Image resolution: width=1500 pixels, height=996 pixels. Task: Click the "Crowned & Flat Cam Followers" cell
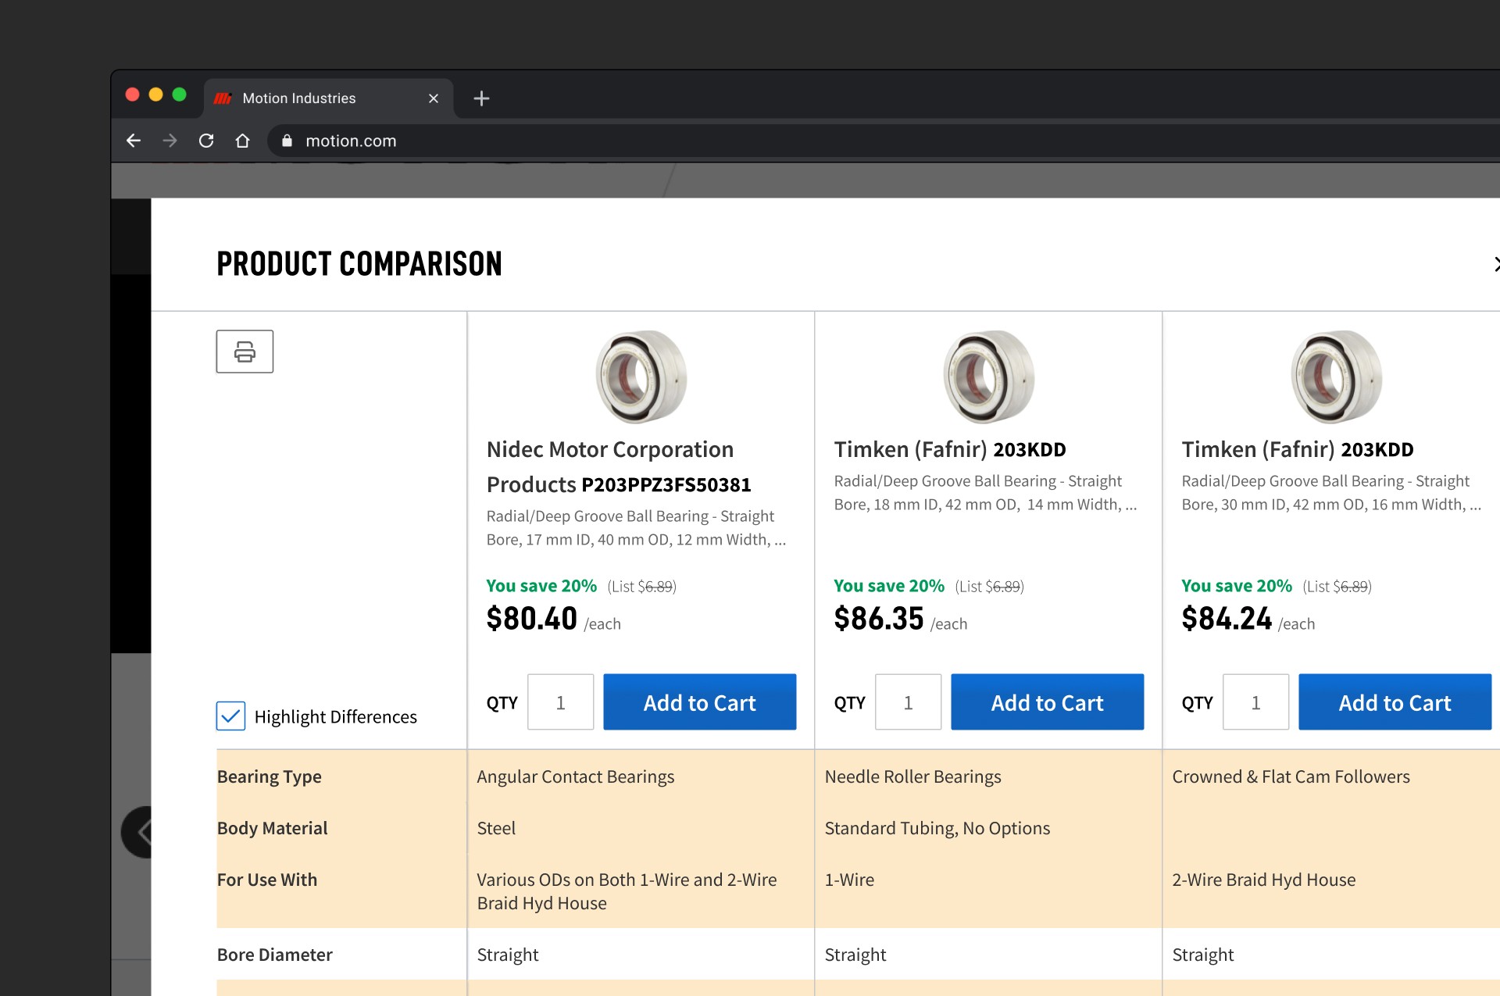click(x=1291, y=776)
